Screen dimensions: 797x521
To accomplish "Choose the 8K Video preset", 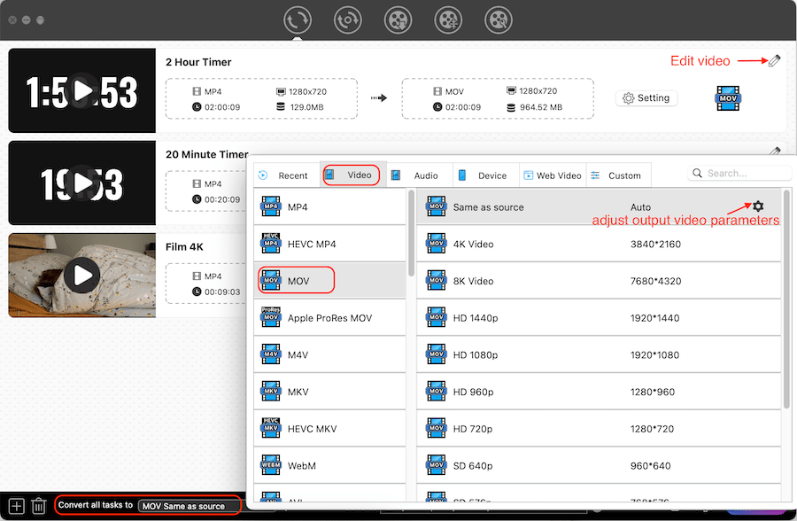I will coord(599,281).
